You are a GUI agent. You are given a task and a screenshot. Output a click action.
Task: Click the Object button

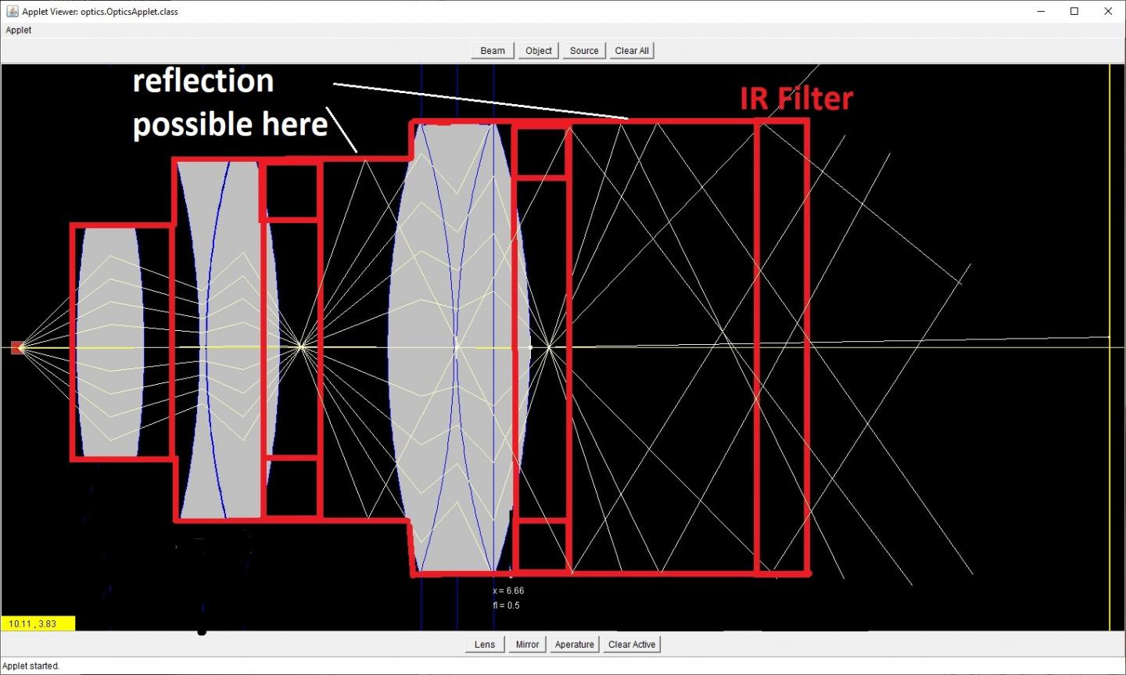539,51
